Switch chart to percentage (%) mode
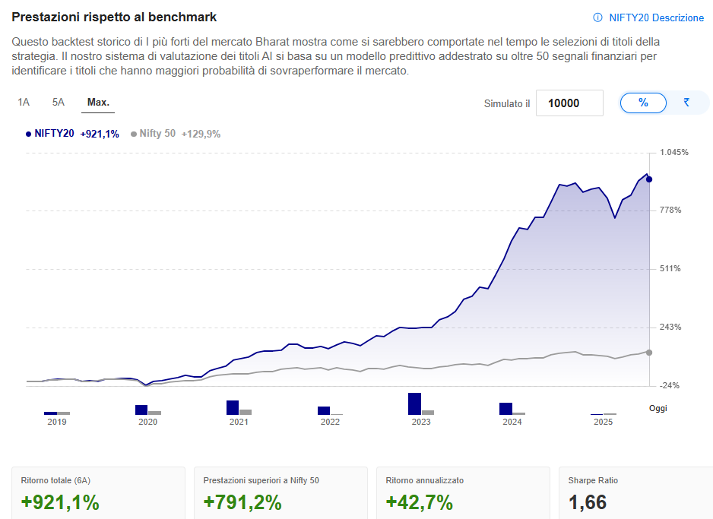The height and width of the screenshot is (519, 713). [643, 103]
